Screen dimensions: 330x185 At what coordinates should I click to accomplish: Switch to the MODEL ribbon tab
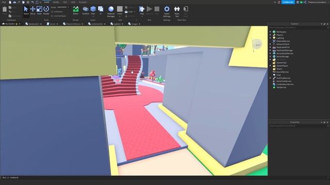56,2
